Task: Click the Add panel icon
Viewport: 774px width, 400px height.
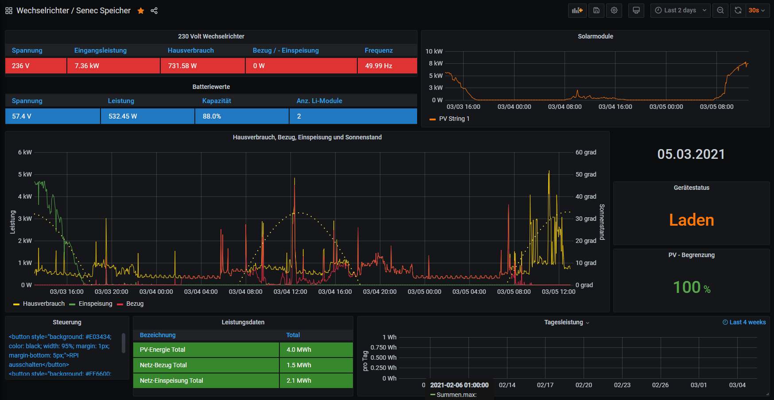Action: (x=577, y=11)
